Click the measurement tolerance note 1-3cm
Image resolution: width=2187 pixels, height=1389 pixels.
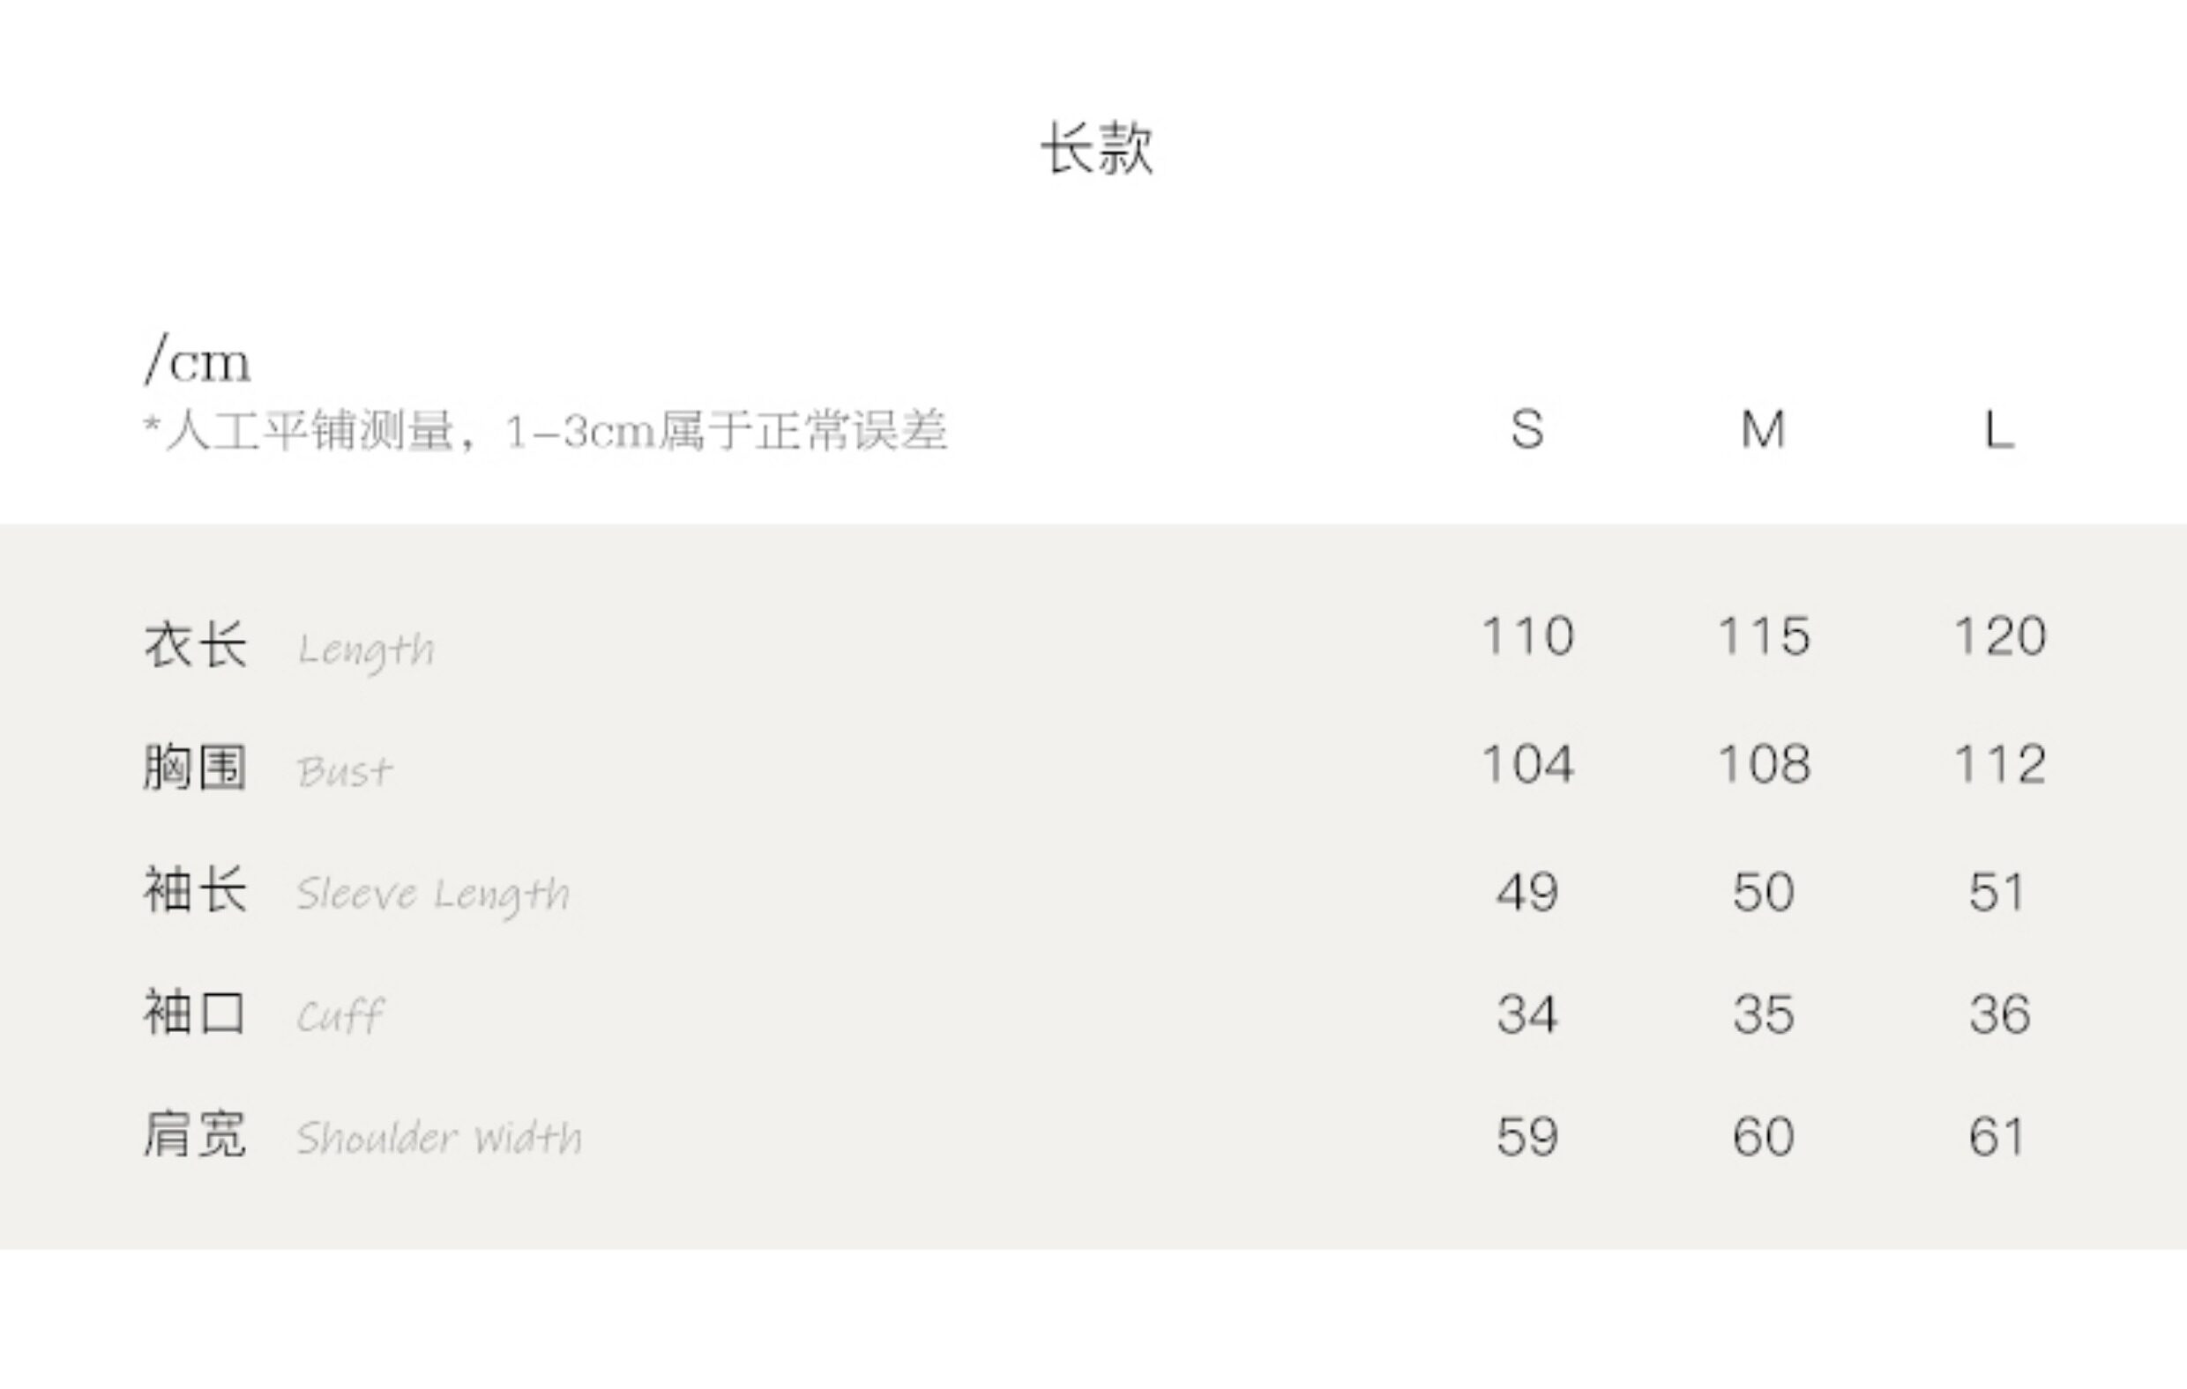point(545,431)
